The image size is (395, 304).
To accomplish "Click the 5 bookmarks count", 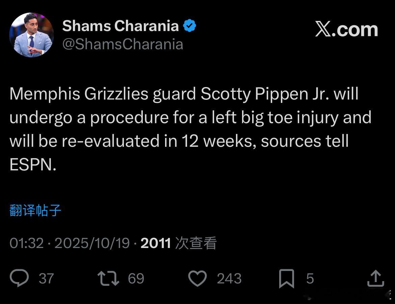I will (x=310, y=279).
